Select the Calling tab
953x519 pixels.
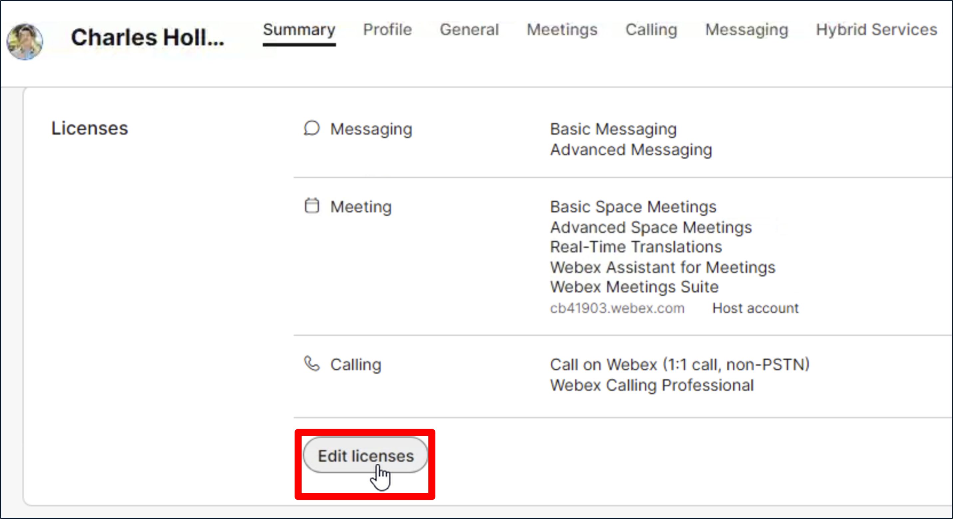[x=651, y=30]
